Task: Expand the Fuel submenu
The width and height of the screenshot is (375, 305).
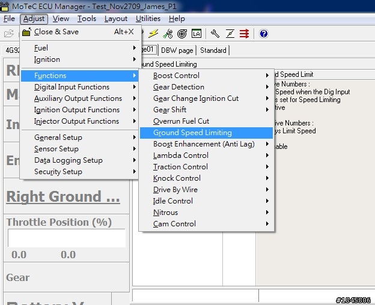Action: [80, 48]
